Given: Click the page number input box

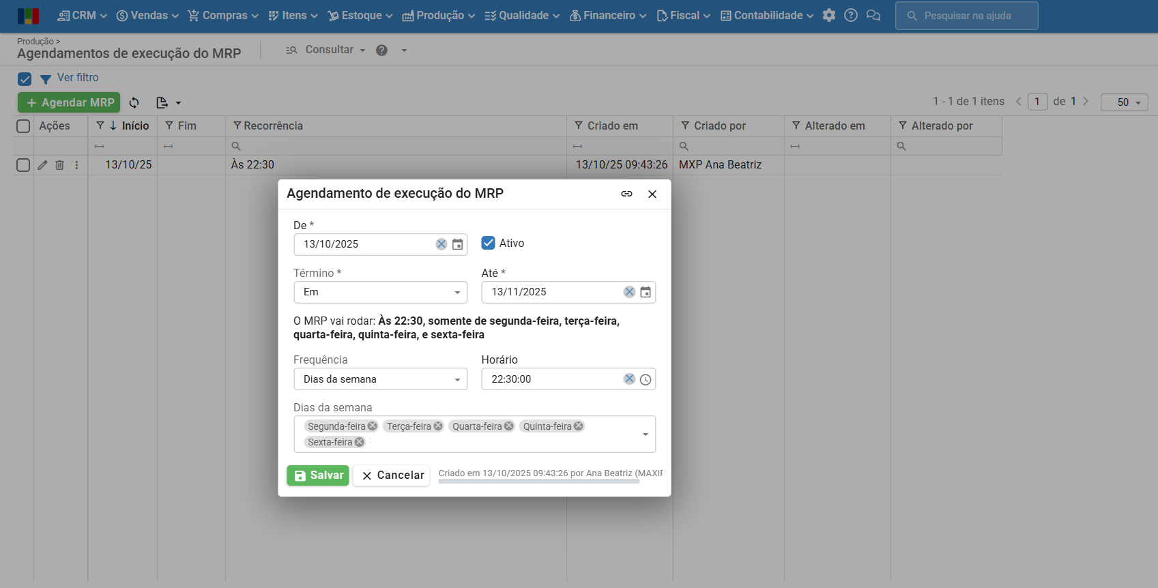Looking at the screenshot, I should tap(1037, 102).
